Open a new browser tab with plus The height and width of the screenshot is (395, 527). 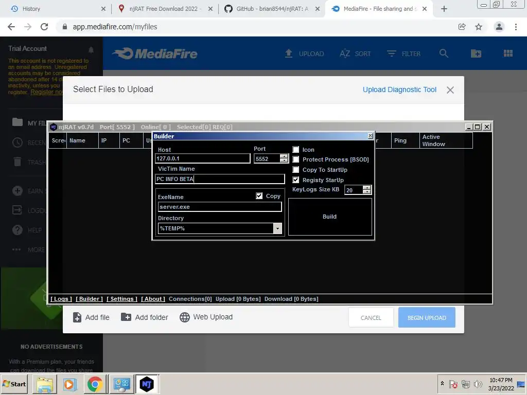444,9
